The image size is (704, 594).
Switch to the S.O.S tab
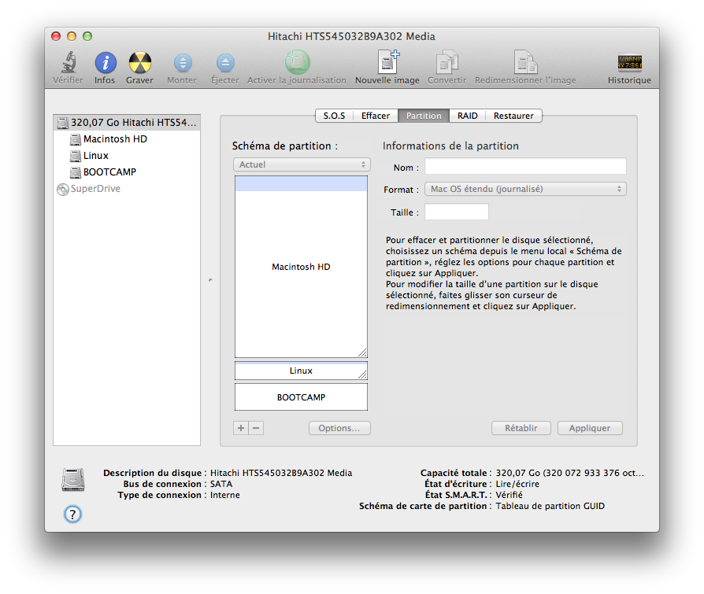pyautogui.click(x=334, y=116)
